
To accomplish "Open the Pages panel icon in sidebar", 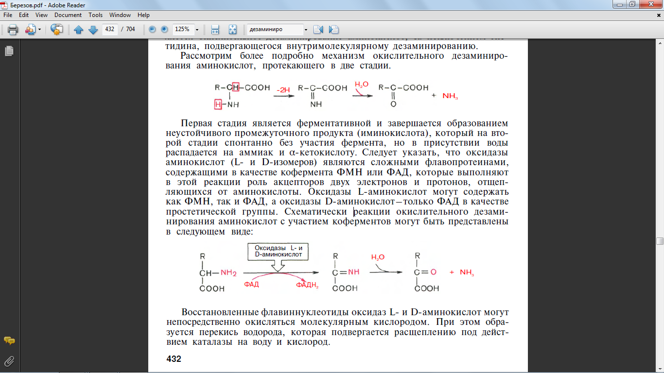I will [9, 51].
